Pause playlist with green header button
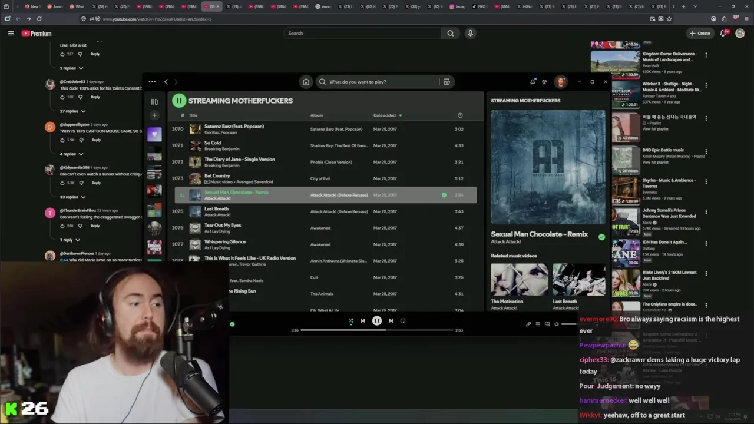This screenshot has width=754, height=424. [178, 101]
